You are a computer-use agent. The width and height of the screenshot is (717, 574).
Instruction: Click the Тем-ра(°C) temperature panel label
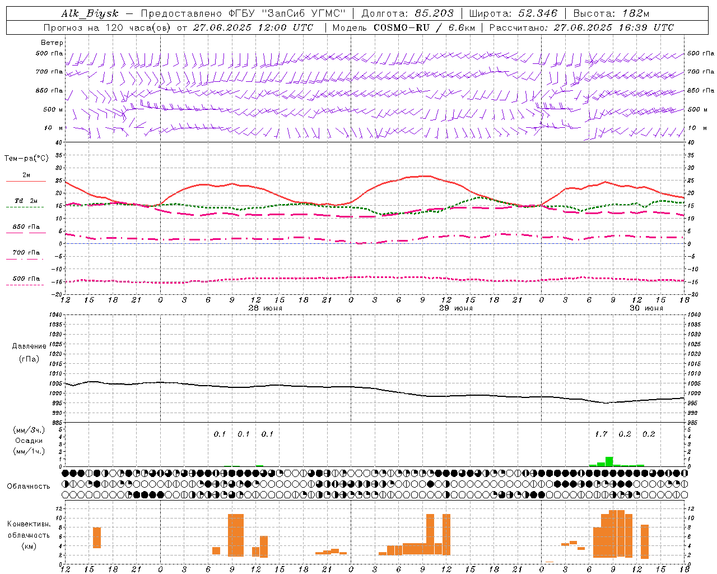coord(26,158)
